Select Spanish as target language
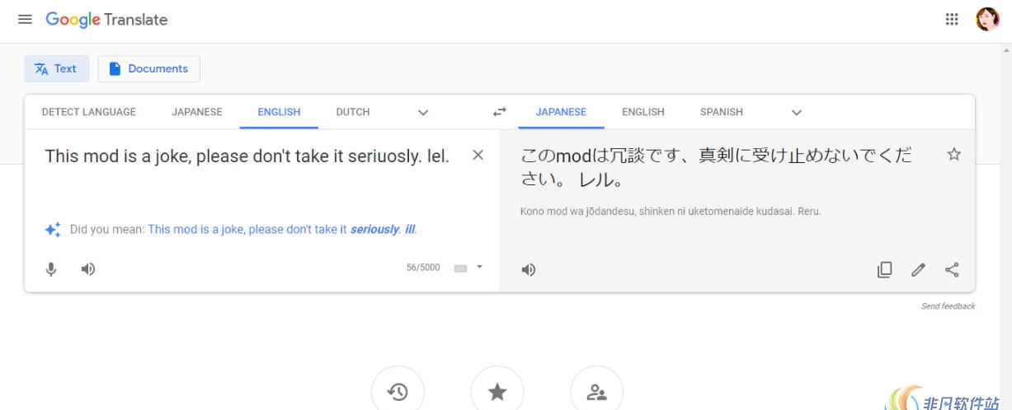1012x410 pixels. [x=721, y=112]
